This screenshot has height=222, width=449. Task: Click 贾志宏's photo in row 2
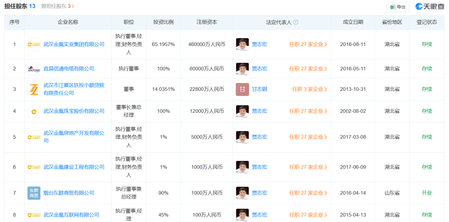(242, 69)
